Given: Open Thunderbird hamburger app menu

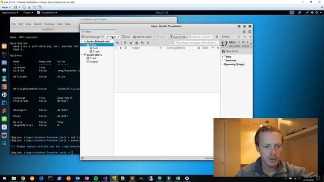Looking at the screenshot, I should point(217,37).
